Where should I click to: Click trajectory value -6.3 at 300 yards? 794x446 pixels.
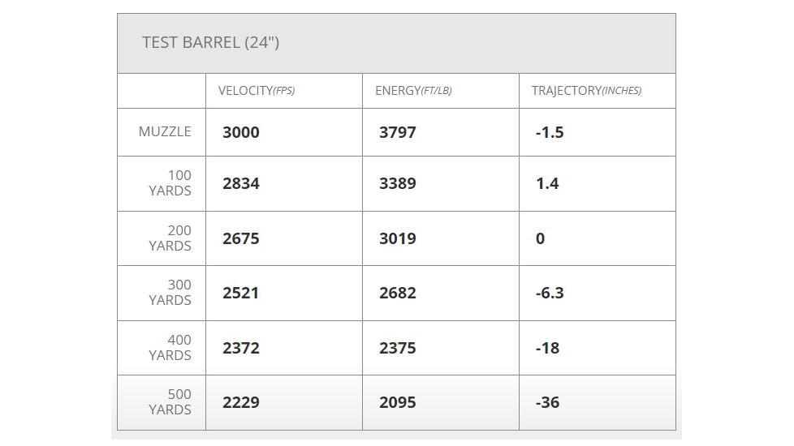point(550,294)
